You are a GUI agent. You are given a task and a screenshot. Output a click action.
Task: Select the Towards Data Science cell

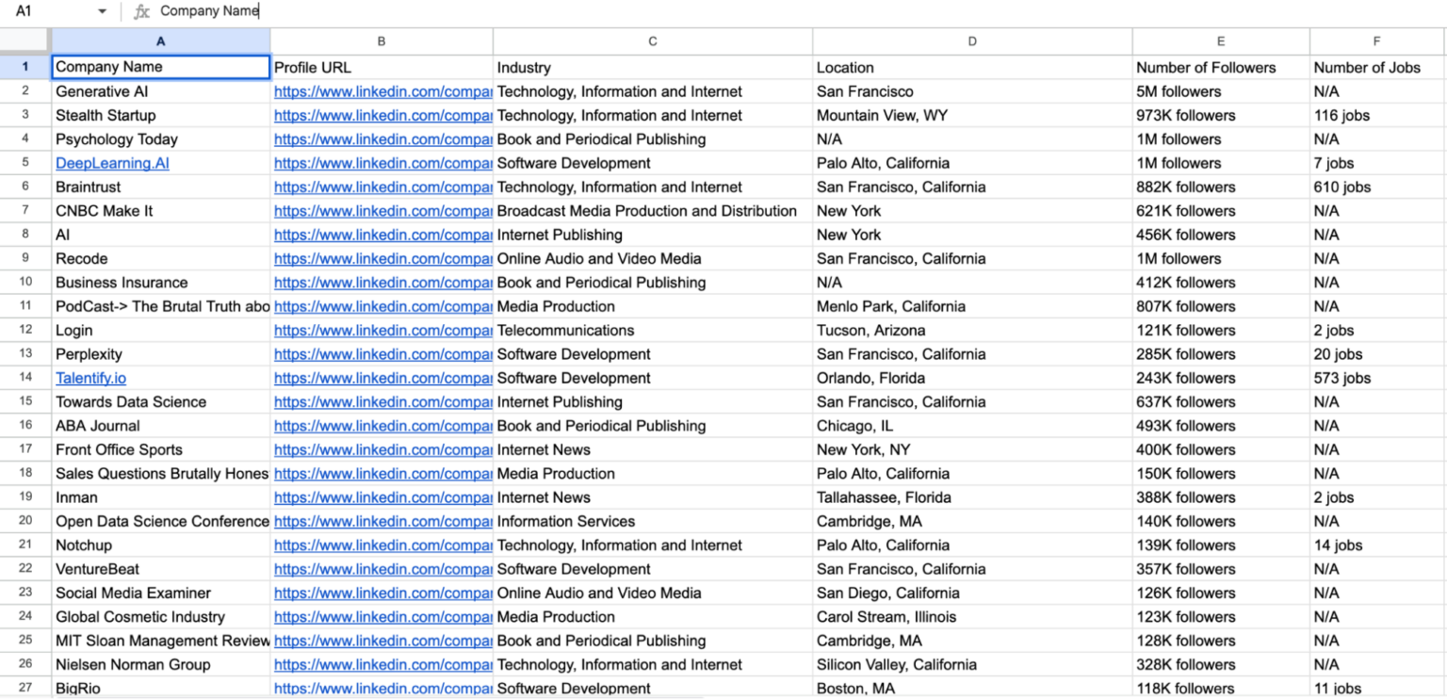tap(161, 401)
